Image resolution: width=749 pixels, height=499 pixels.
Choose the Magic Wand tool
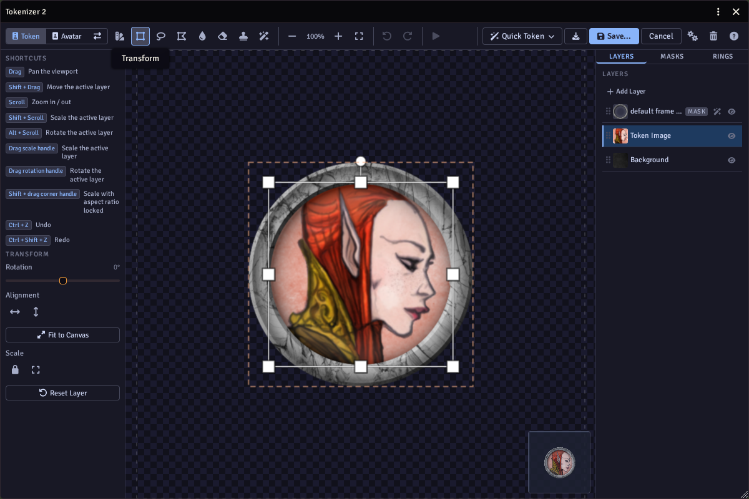[x=264, y=36]
